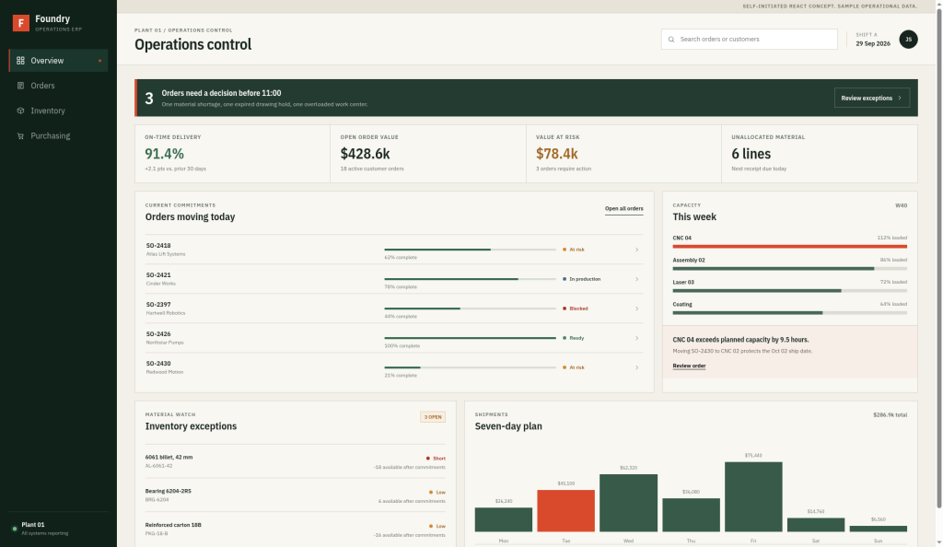Click the orange Tue shipment bar

566,511
